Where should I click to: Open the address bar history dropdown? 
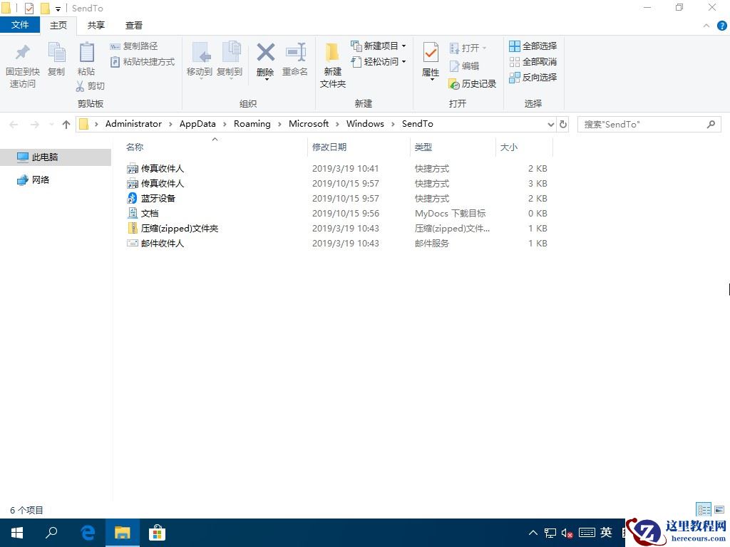point(550,124)
